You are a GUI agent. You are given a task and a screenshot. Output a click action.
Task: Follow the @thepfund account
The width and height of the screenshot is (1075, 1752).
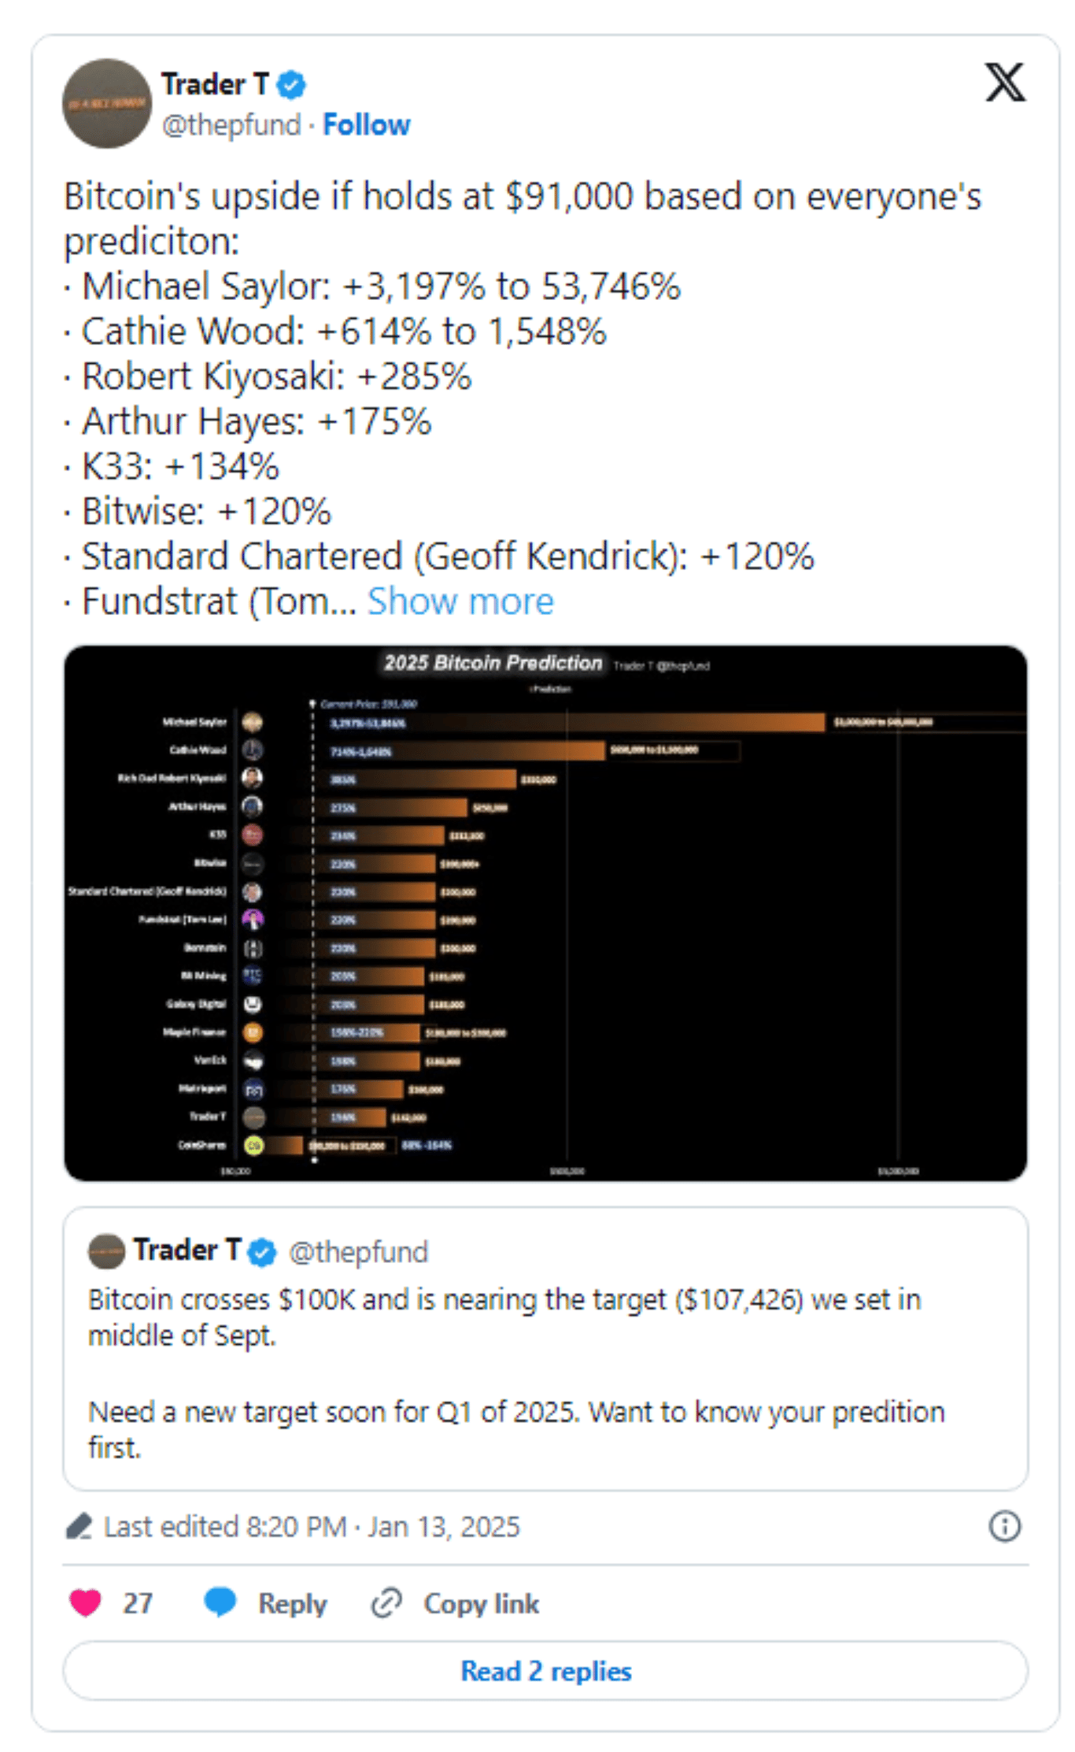[366, 124]
